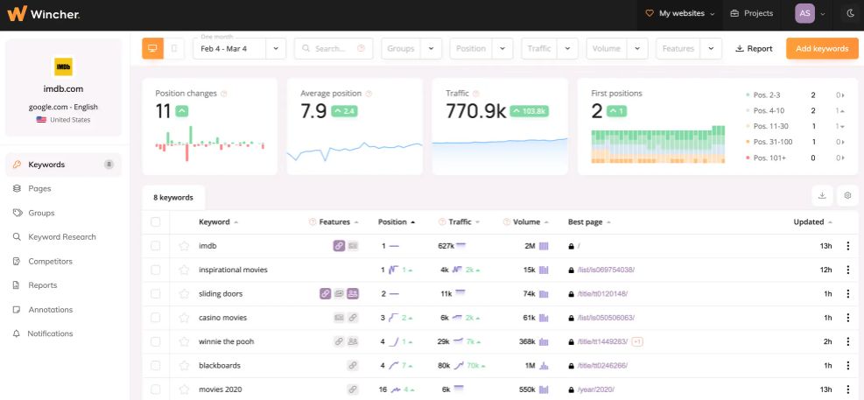864x400 pixels.
Task: Go to Projects
Action: coord(752,13)
